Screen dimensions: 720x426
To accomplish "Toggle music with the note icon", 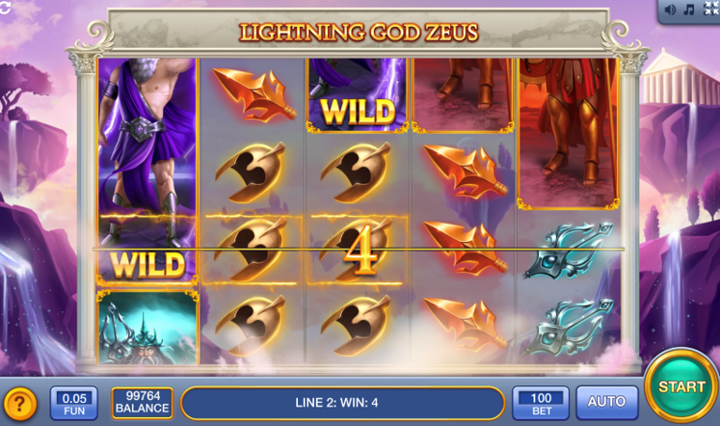I will tap(689, 10).
